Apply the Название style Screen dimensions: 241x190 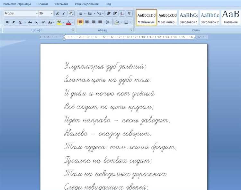(x=230, y=18)
